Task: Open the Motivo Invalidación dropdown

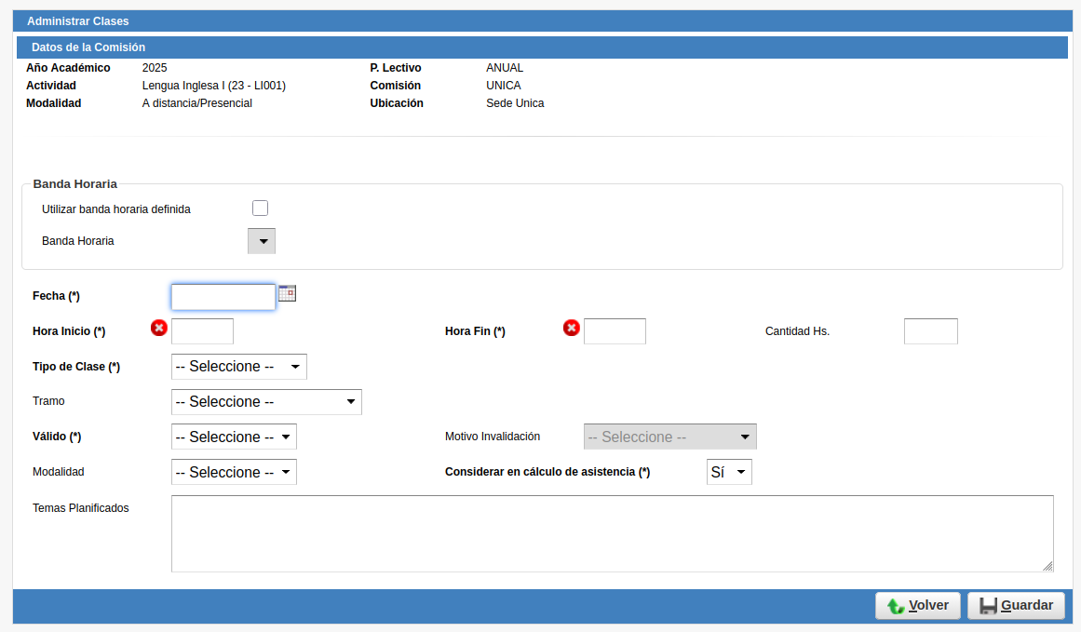Action: point(669,437)
